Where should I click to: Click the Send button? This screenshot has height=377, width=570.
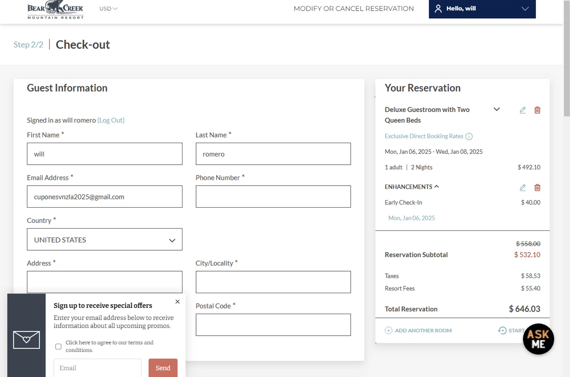tap(163, 368)
